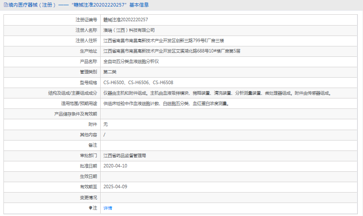Click the document icon before 境内医疗器械

6,5
